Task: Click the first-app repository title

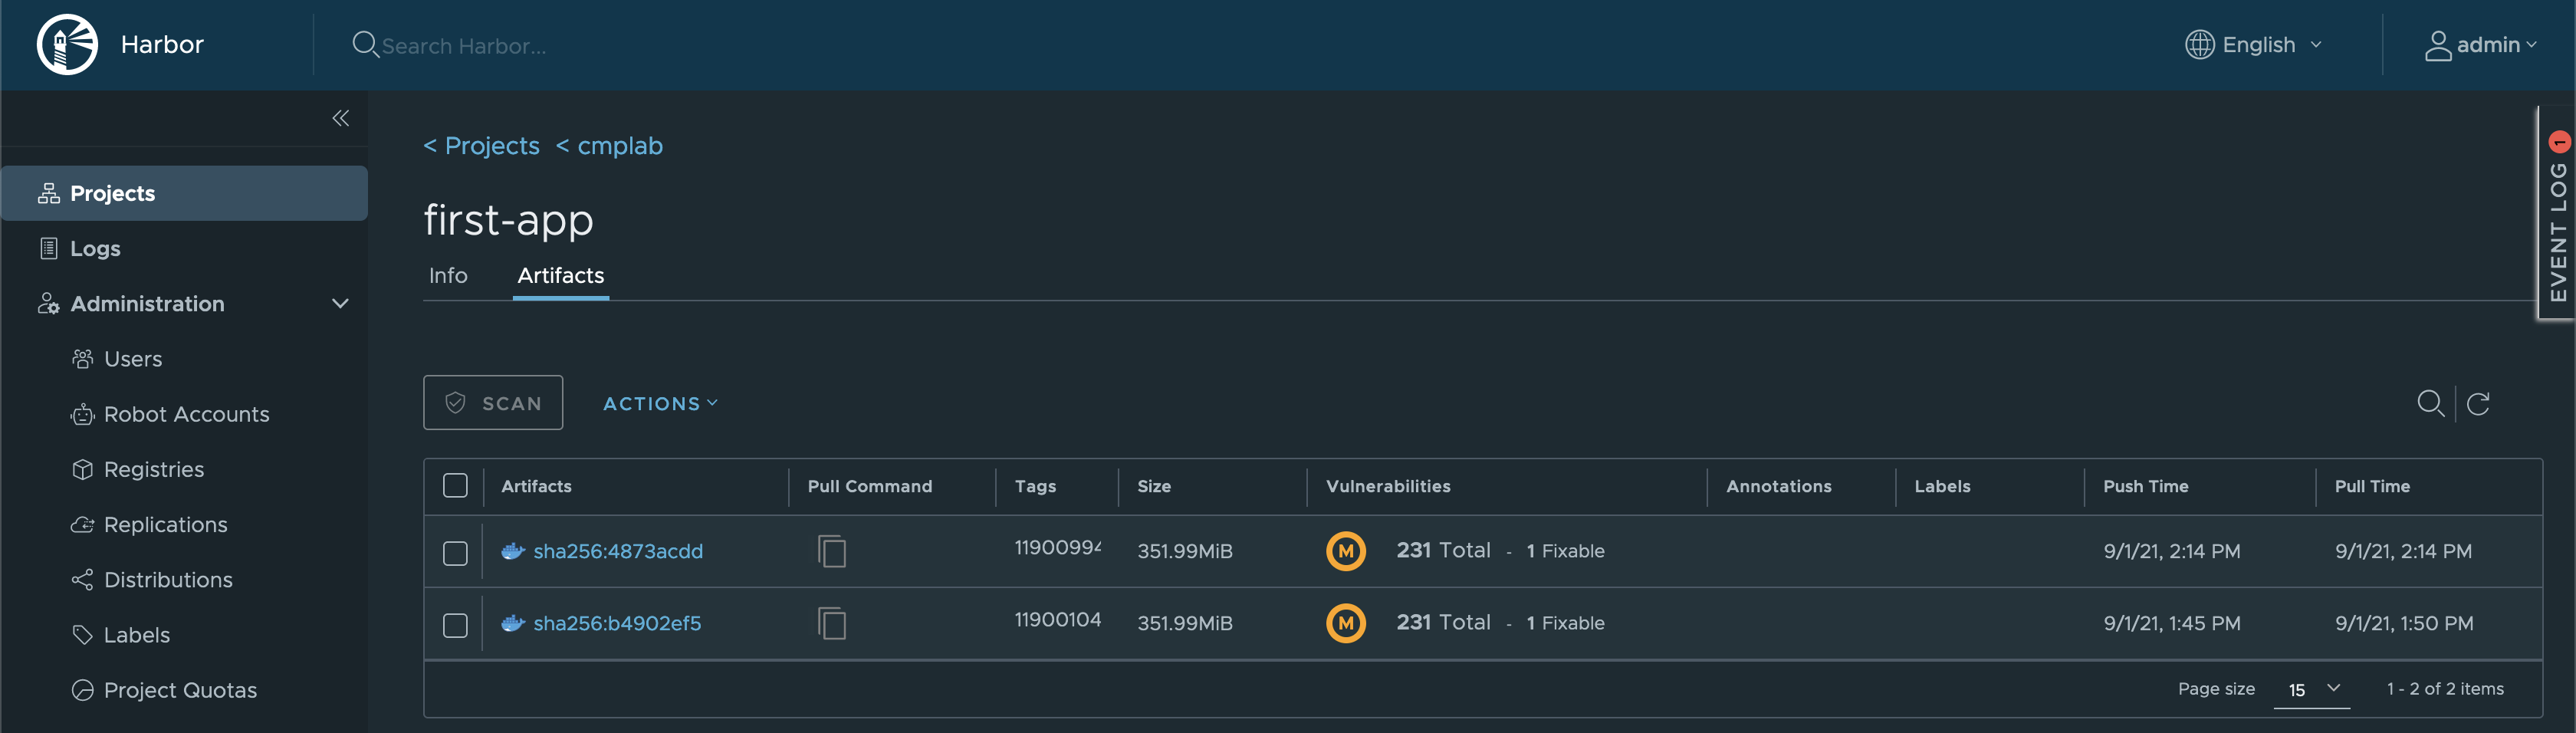Action: coord(508,220)
